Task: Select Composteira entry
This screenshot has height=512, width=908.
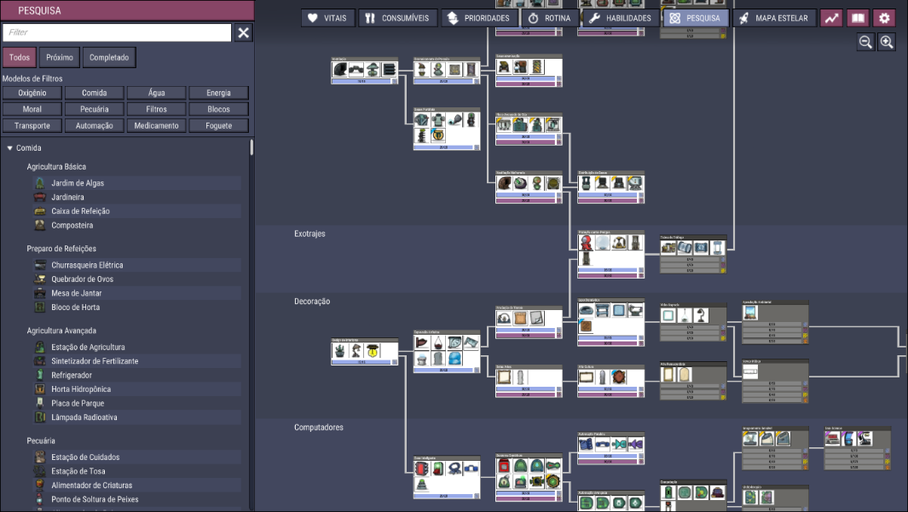Action: [x=136, y=225]
